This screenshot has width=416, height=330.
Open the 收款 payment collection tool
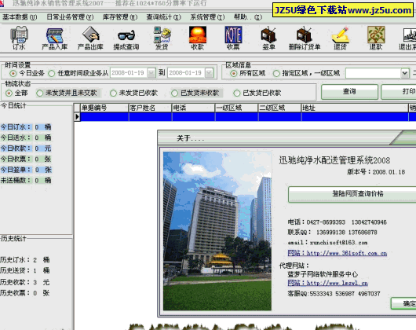click(x=197, y=38)
